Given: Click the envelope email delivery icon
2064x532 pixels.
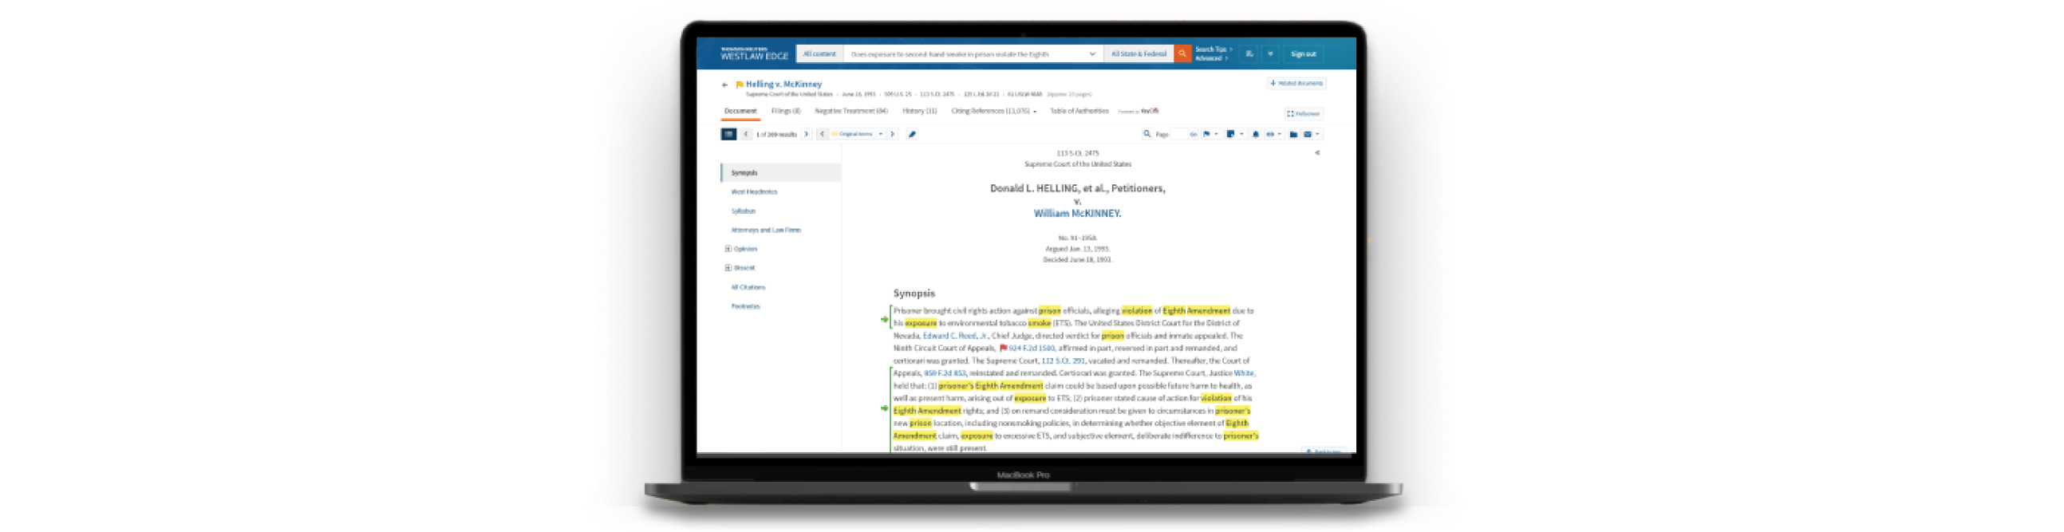Looking at the screenshot, I should (1308, 135).
